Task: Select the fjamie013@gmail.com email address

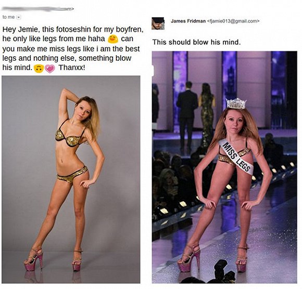Action: point(233,21)
